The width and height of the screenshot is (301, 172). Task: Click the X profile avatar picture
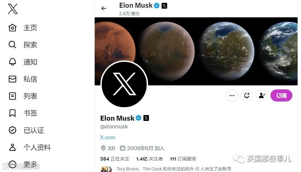pyautogui.click(x=124, y=84)
